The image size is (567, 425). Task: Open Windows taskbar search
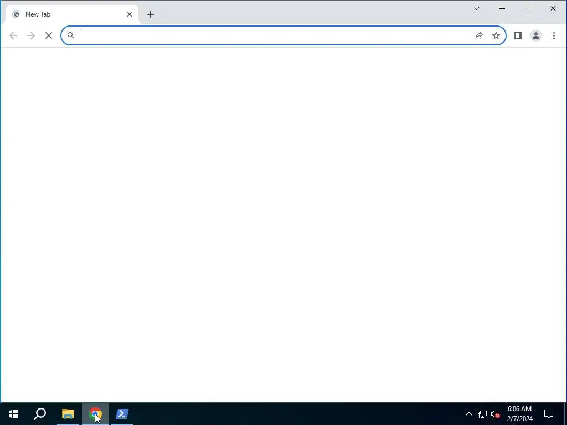click(x=40, y=414)
